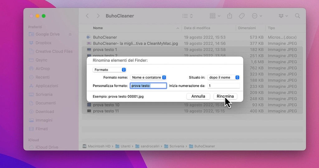319x168 pixels.
Task: Toggle the Nome sort direction chevron
Action: pyautogui.click(x=178, y=28)
